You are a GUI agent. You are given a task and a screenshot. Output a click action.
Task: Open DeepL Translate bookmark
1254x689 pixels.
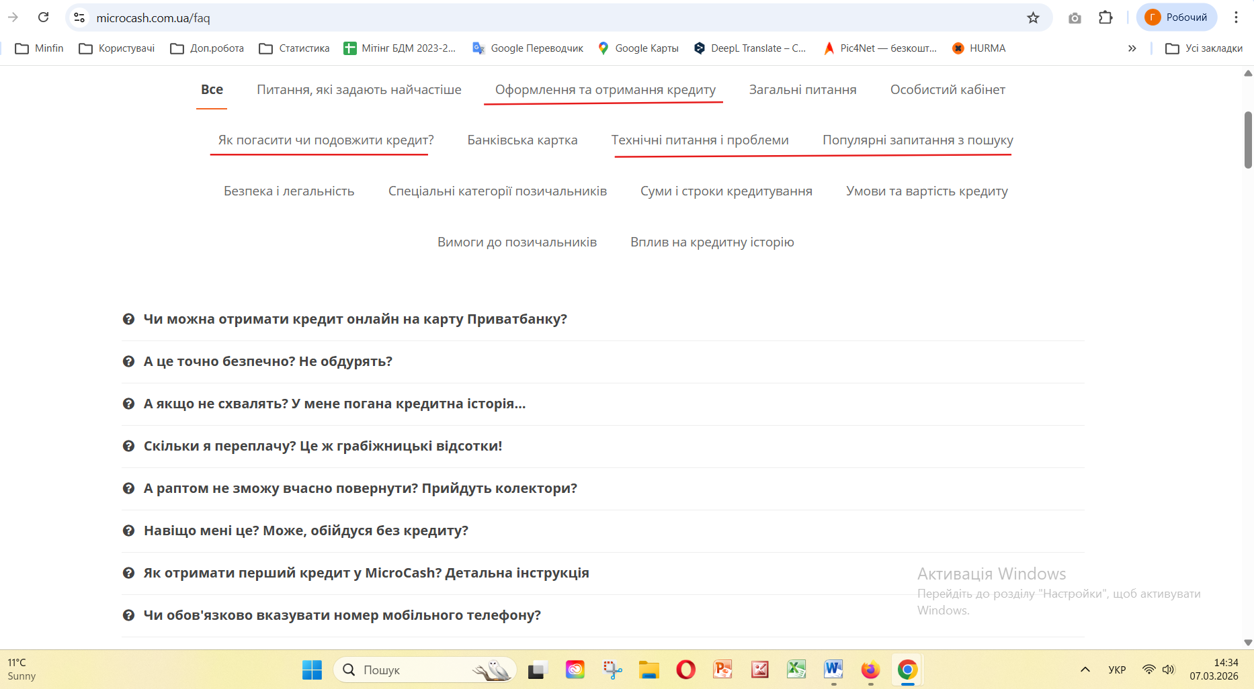(x=749, y=48)
